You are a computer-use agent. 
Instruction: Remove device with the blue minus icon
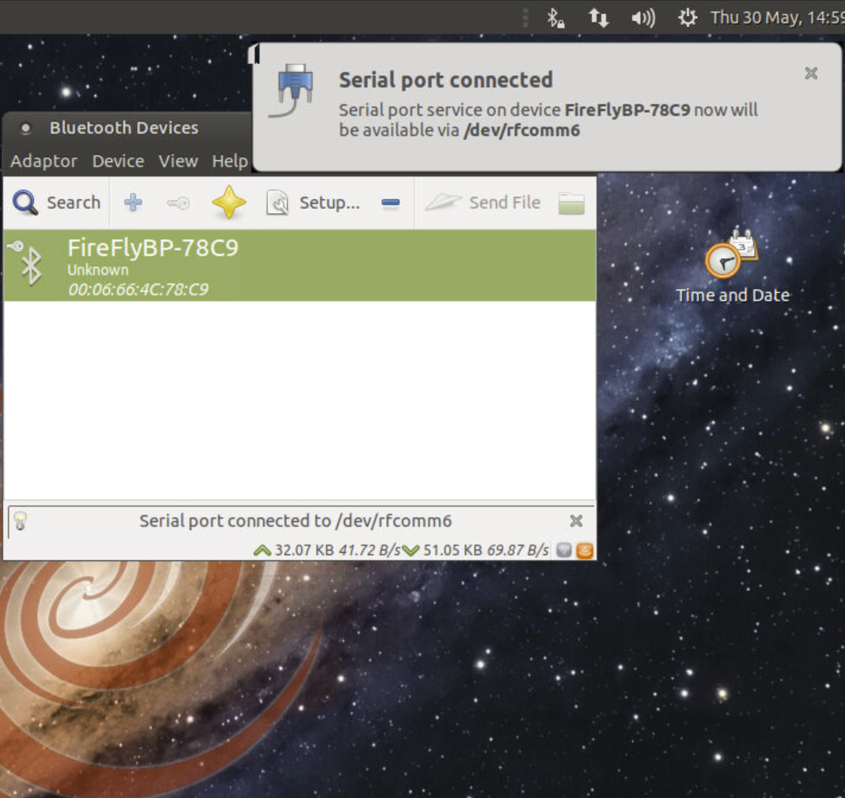pyautogui.click(x=391, y=203)
